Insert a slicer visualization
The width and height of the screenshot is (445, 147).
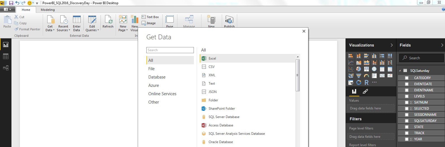click(x=351, y=83)
